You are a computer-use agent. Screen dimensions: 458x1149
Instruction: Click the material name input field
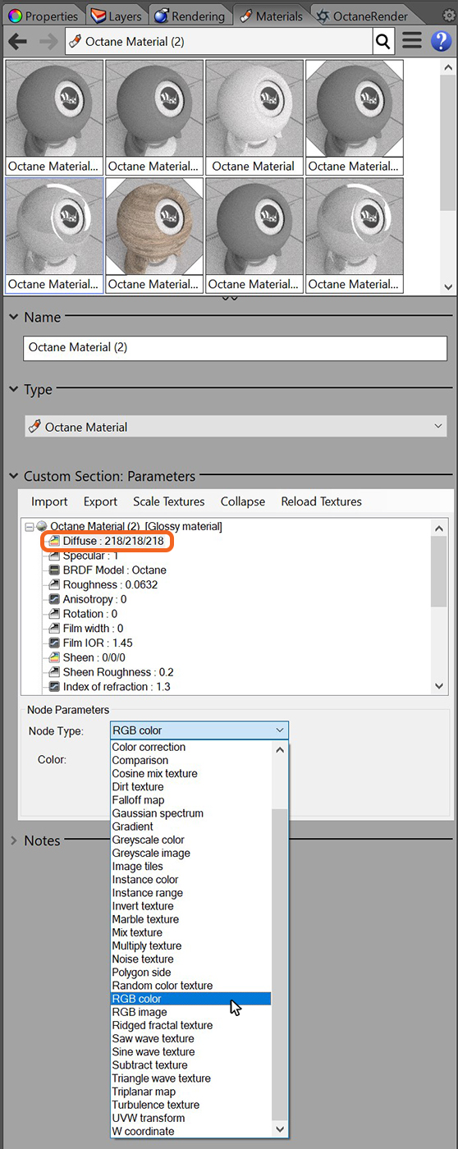[236, 347]
